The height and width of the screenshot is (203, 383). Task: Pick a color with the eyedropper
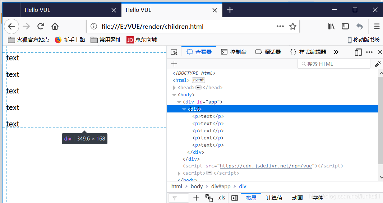378,64
